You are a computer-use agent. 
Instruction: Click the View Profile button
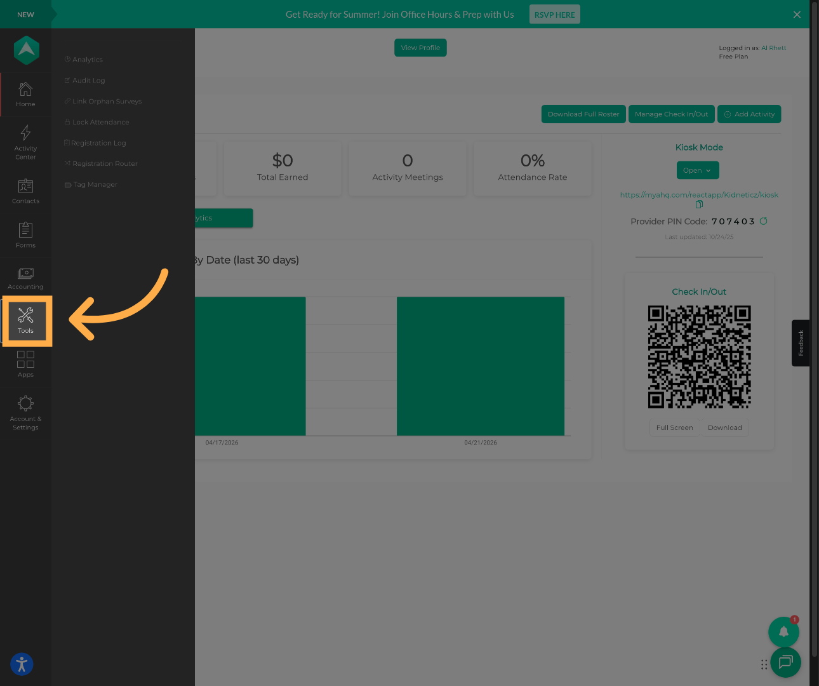tap(420, 48)
